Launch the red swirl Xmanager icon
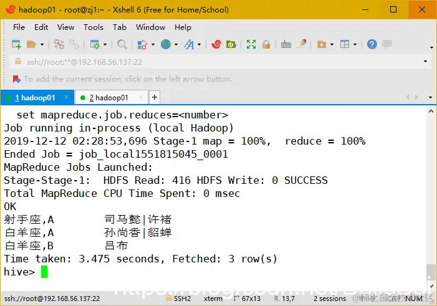The width and height of the screenshot is (437, 306). [216, 44]
